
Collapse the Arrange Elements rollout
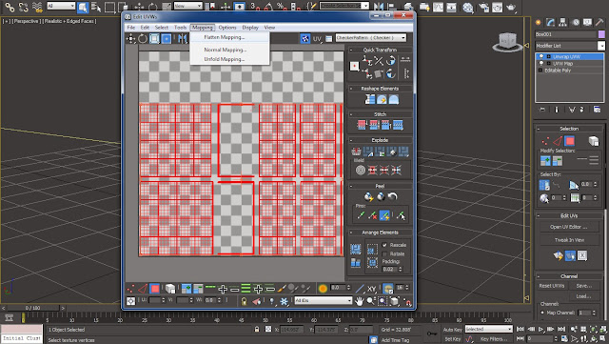click(351, 233)
